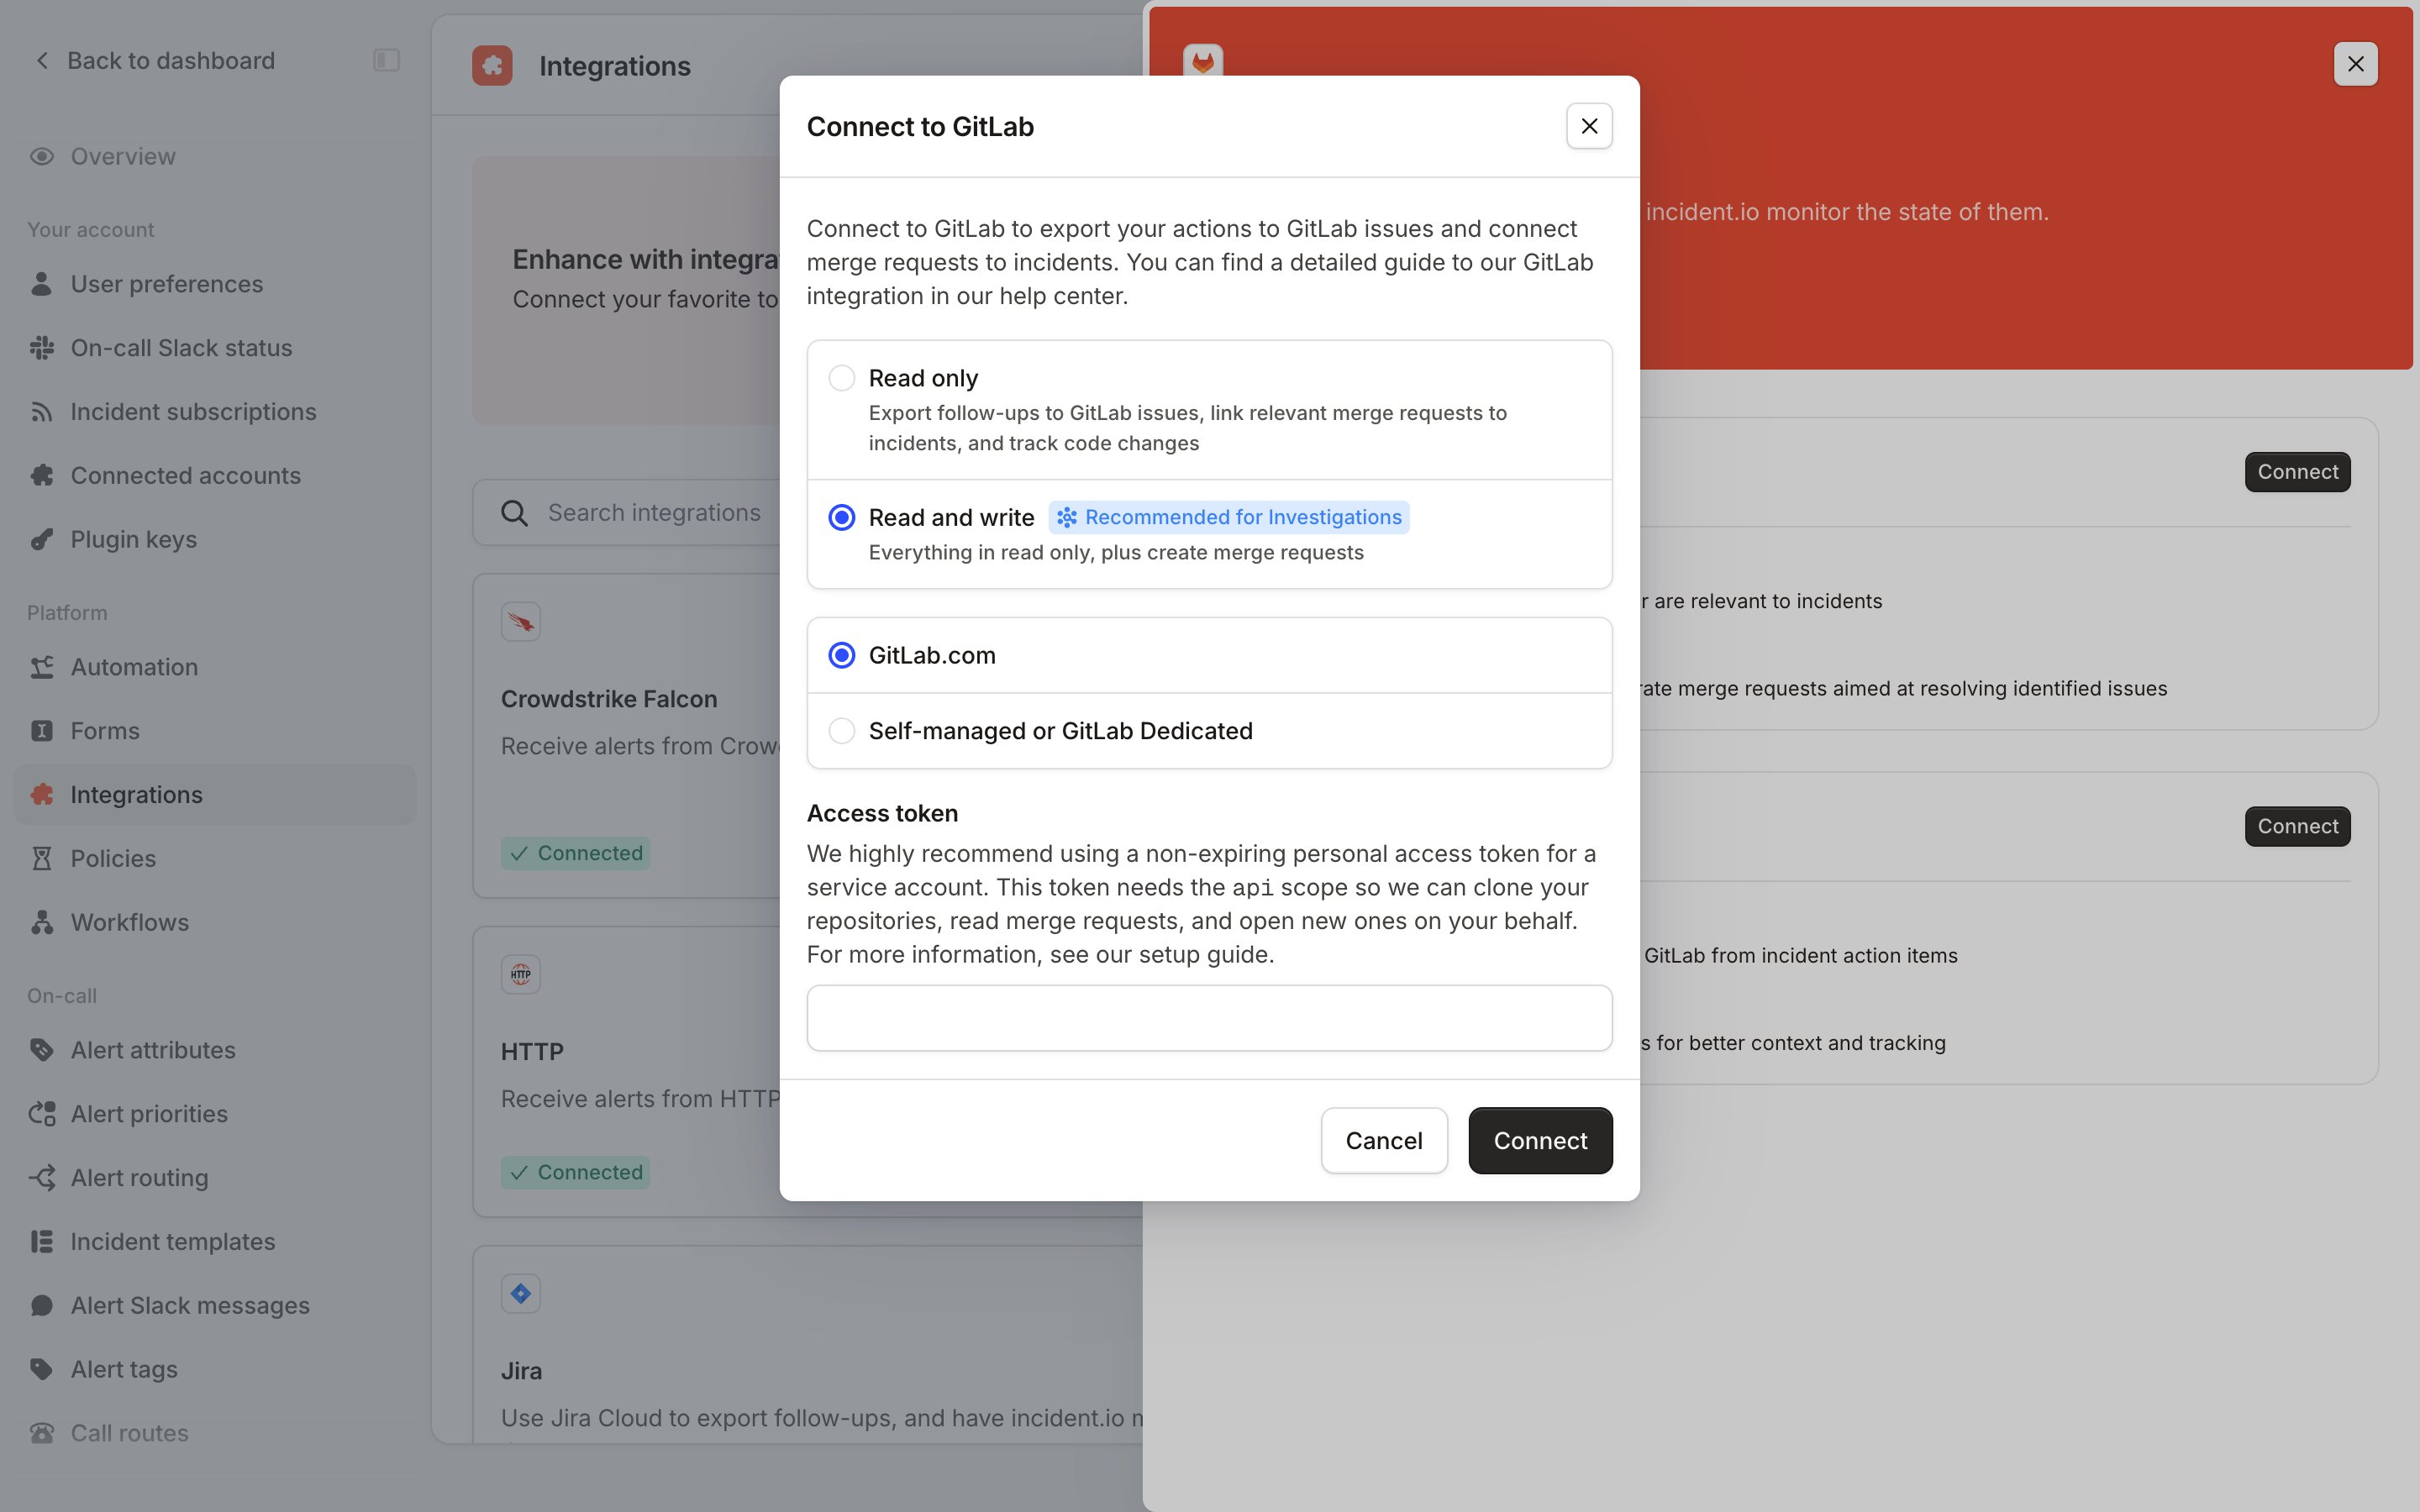Click the HTTP card title
Image resolution: width=2420 pixels, height=1512 pixels.
(532, 1052)
